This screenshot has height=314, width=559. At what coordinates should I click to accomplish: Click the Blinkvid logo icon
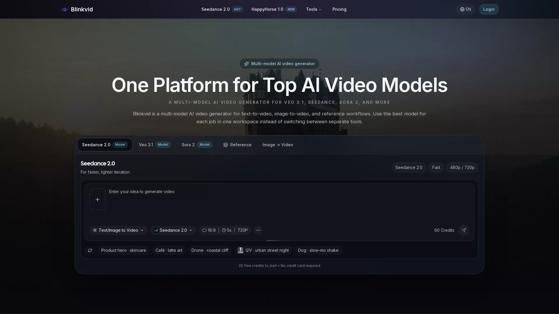pos(64,9)
